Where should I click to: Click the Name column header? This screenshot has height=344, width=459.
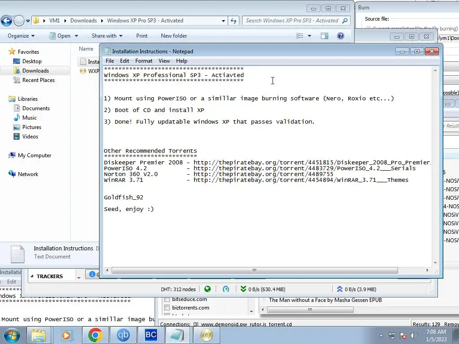tap(86, 49)
